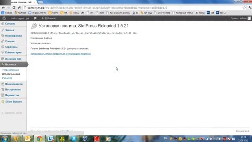The height and width of the screenshot is (142, 252).
Task: Open Добавить in the admin bar
Action: coord(48,18)
